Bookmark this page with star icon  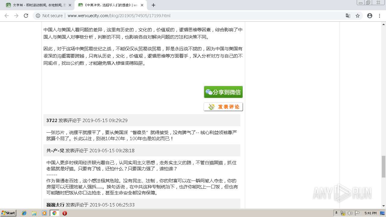coord(358,16)
